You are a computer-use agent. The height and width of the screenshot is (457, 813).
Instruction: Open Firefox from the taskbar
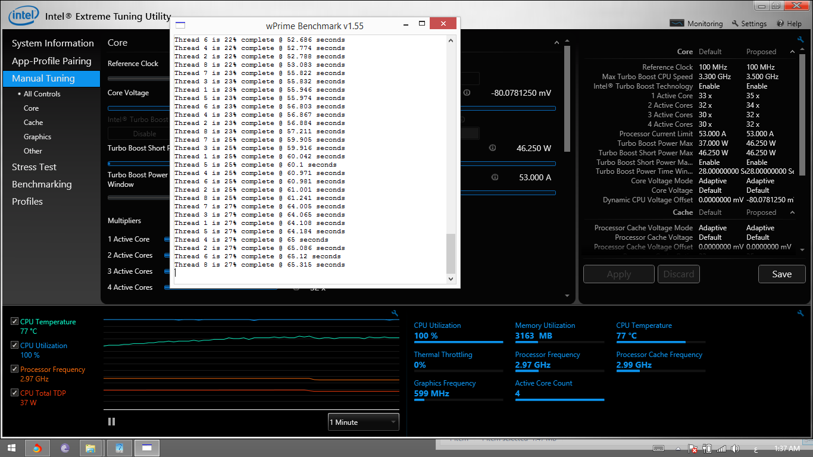[x=37, y=448]
